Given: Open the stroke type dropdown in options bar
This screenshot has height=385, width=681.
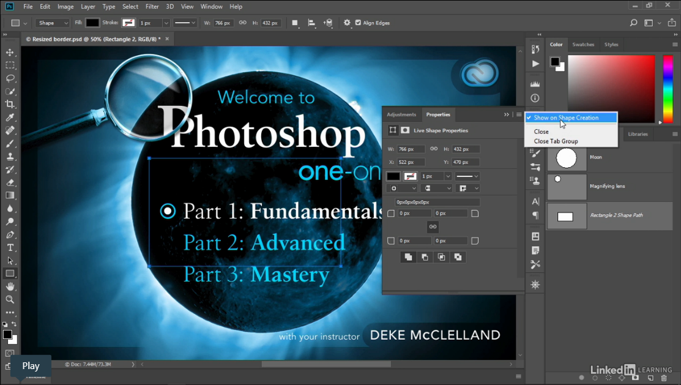Looking at the screenshot, I should [x=185, y=23].
